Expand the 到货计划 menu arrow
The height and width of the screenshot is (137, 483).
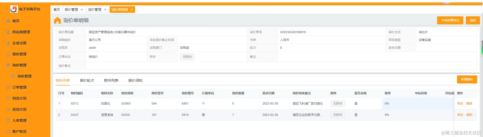pos(47,98)
